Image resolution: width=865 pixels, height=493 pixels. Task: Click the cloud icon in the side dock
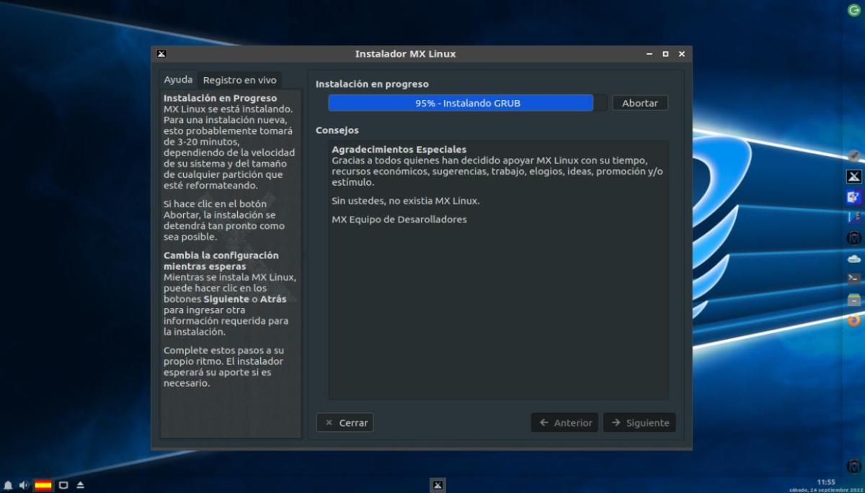pos(853,258)
